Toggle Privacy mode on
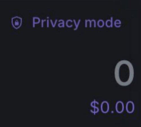The width and height of the screenshot is (141, 127). tap(66, 23)
